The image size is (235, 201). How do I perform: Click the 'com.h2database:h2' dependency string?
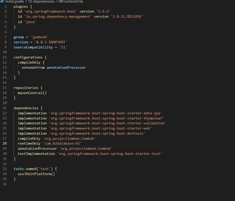coord(62,143)
